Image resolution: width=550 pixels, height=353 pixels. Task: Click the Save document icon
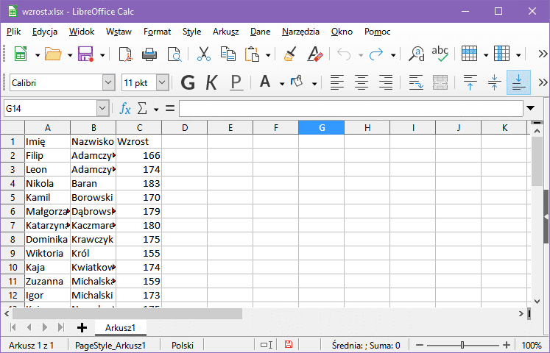click(85, 54)
